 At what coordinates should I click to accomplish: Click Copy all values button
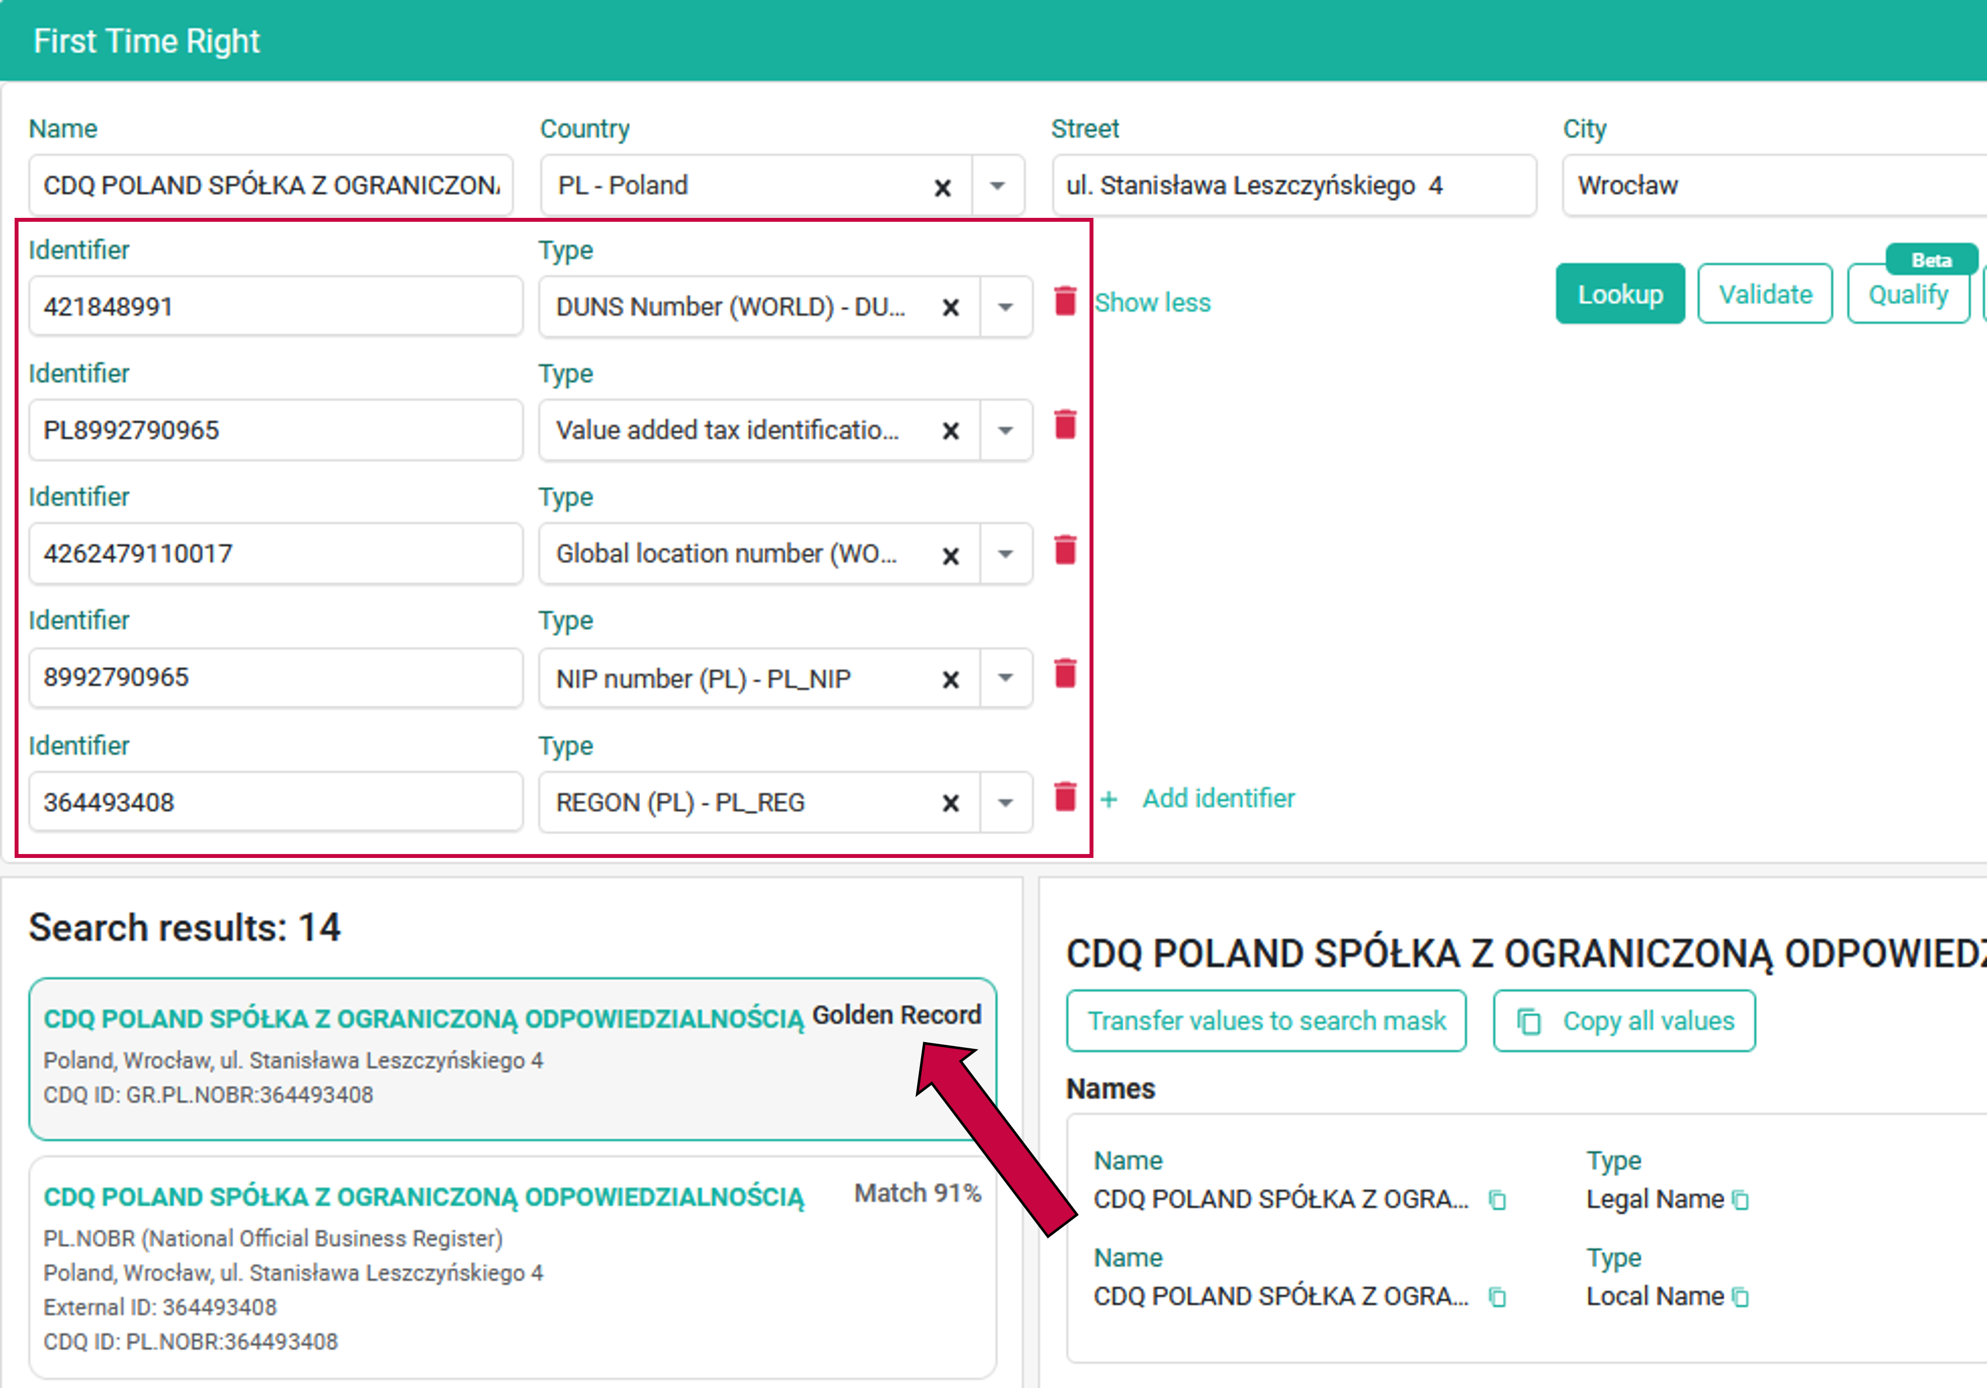click(1624, 1021)
